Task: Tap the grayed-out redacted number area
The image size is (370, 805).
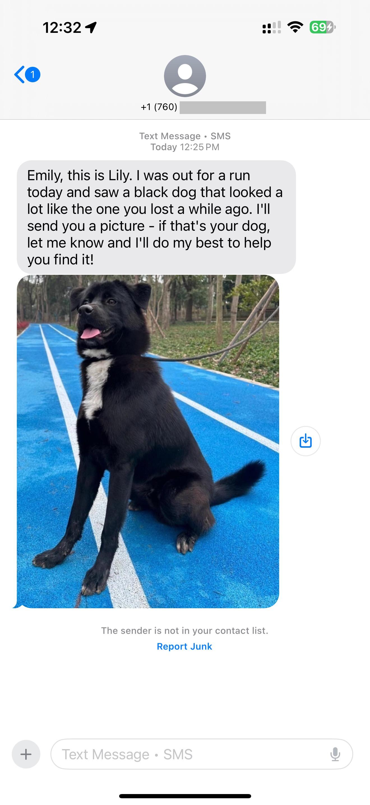Action: pos(223,108)
